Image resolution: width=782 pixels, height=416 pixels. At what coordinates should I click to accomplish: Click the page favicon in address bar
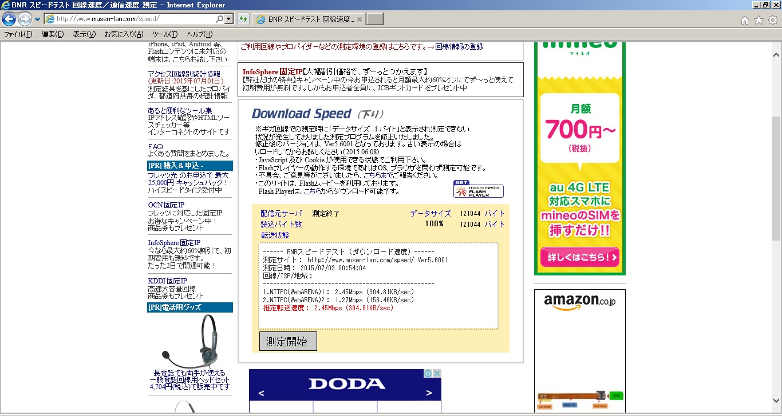pos(49,19)
